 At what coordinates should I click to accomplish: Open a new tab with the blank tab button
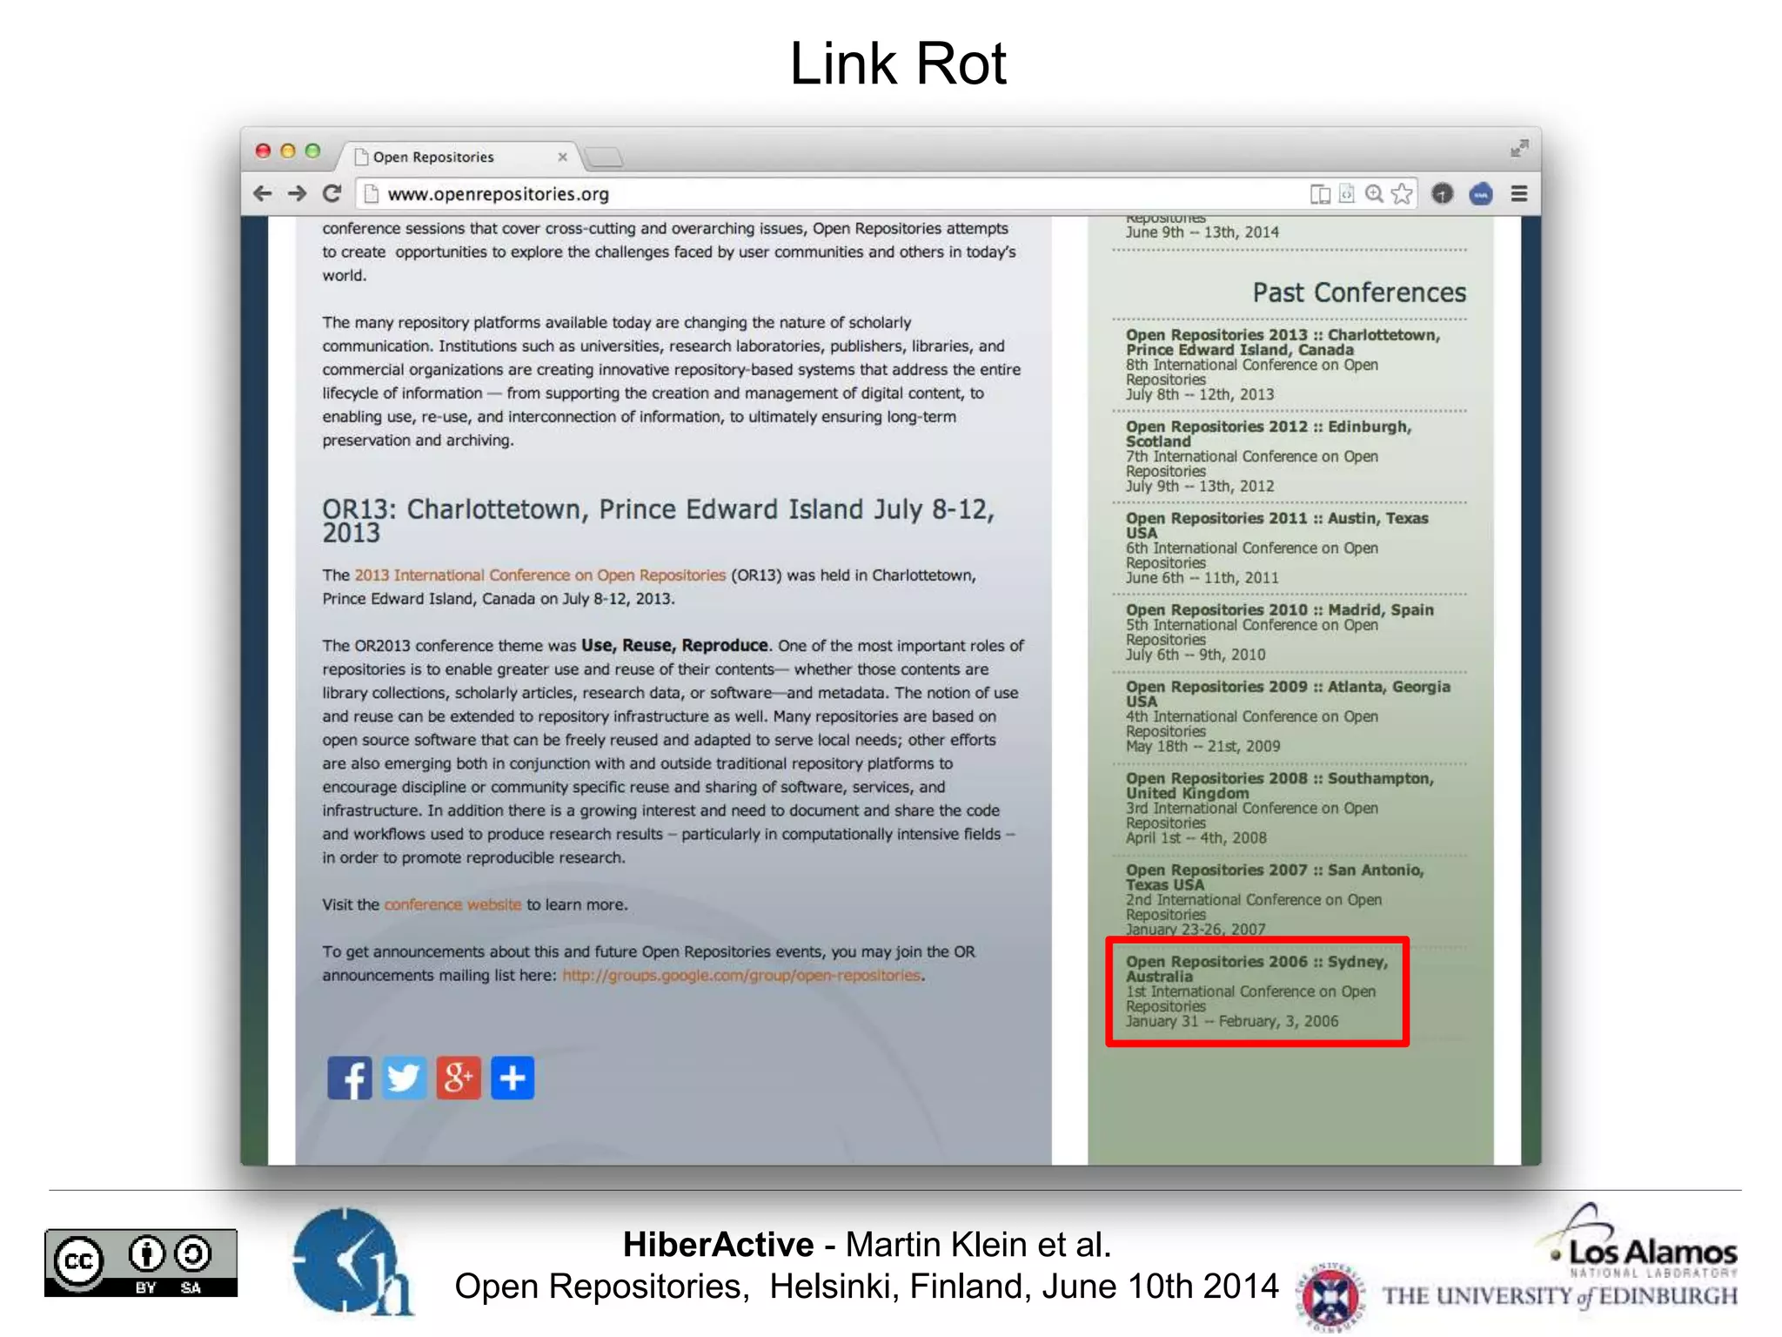[604, 157]
